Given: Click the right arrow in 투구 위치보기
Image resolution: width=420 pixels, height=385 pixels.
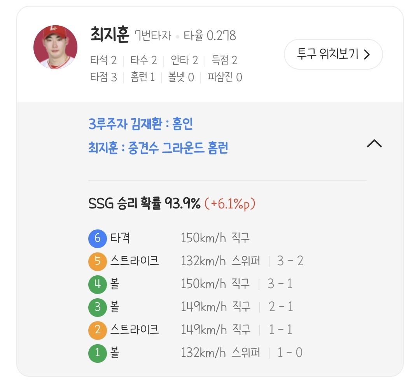Looking at the screenshot, I should 366,54.
